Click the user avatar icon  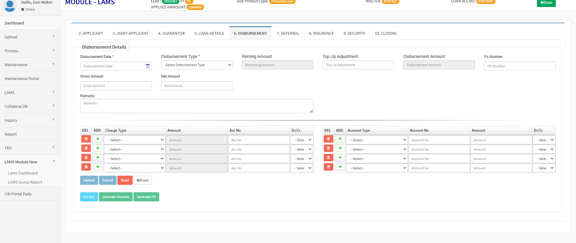(x=10, y=5)
